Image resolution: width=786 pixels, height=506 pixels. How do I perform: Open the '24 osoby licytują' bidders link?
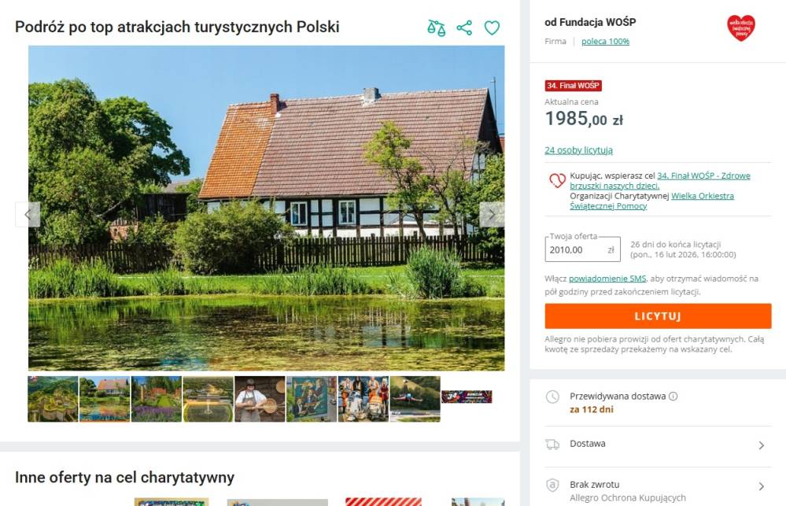[578, 150]
